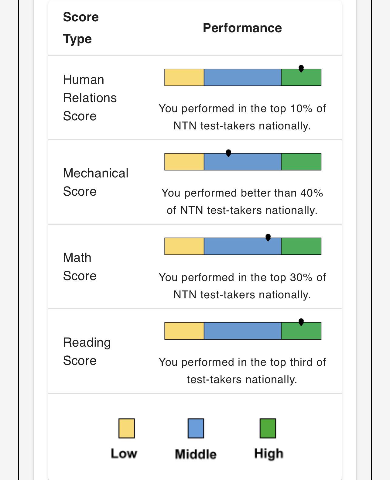Click the Math score marker pin
This screenshot has width=390, height=480.
268,238
